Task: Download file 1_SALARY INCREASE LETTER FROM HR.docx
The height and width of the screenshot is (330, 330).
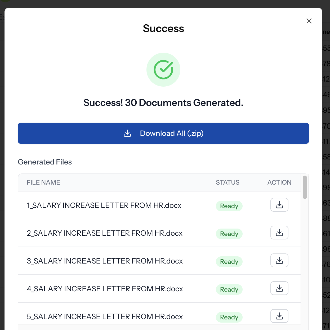Action: click(x=279, y=205)
